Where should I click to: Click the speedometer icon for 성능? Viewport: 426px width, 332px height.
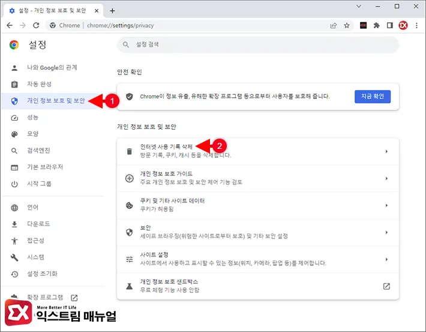tap(14, 118)
